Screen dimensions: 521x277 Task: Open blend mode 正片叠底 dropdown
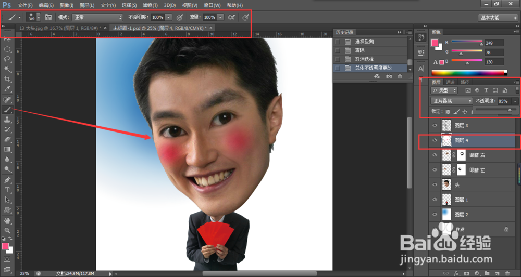point(452,101)
